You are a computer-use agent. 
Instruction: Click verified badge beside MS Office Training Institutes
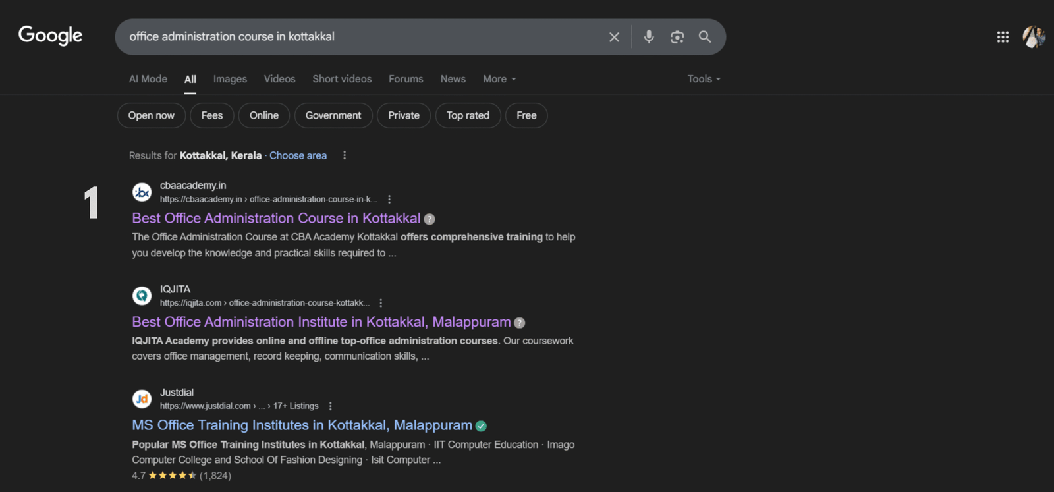tap(481, 426)
